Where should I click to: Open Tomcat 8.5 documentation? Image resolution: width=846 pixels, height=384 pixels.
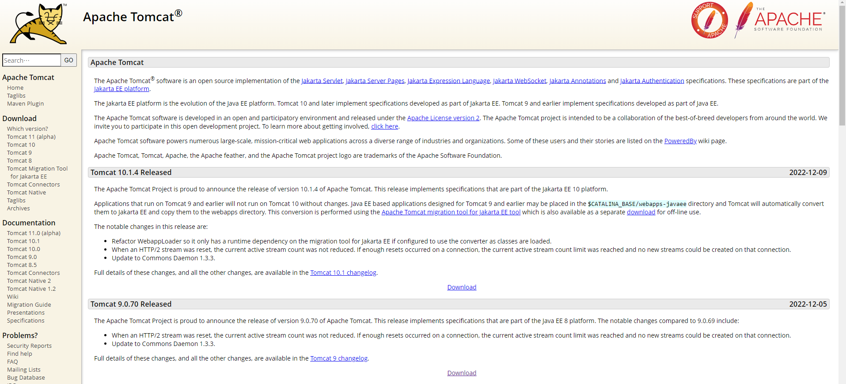click(x=22, y=265)
